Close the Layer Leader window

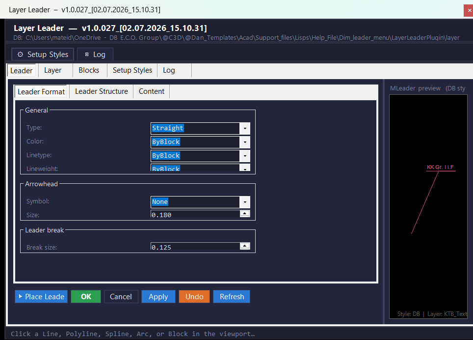pos(469,10)
